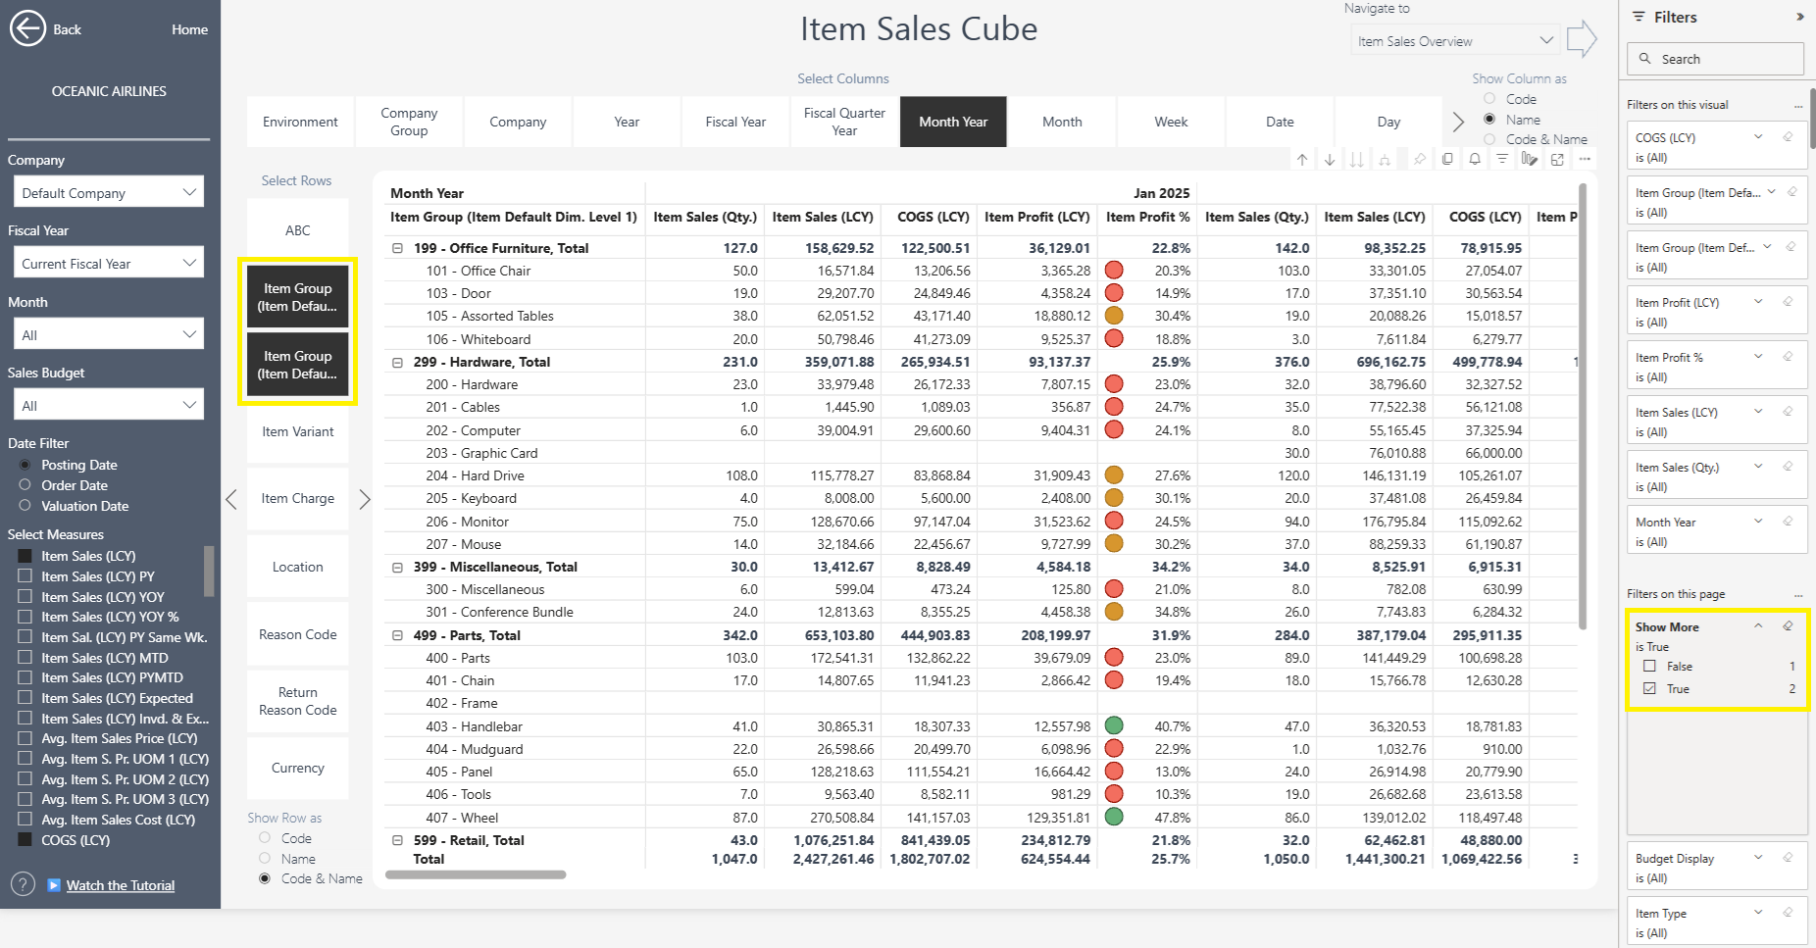Click the Home button
Viewport: 1816px width, 948px height.
pos(189,29)
